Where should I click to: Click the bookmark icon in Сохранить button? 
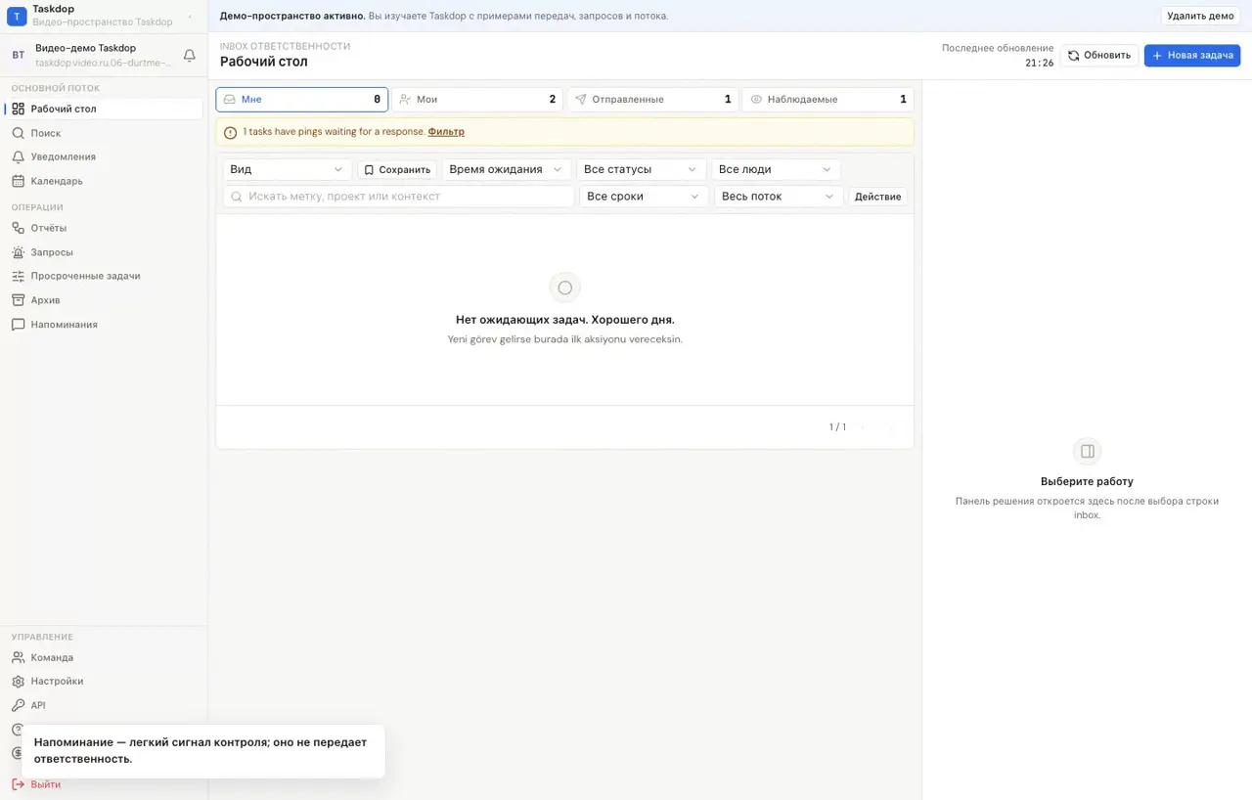tap(369, 170)
